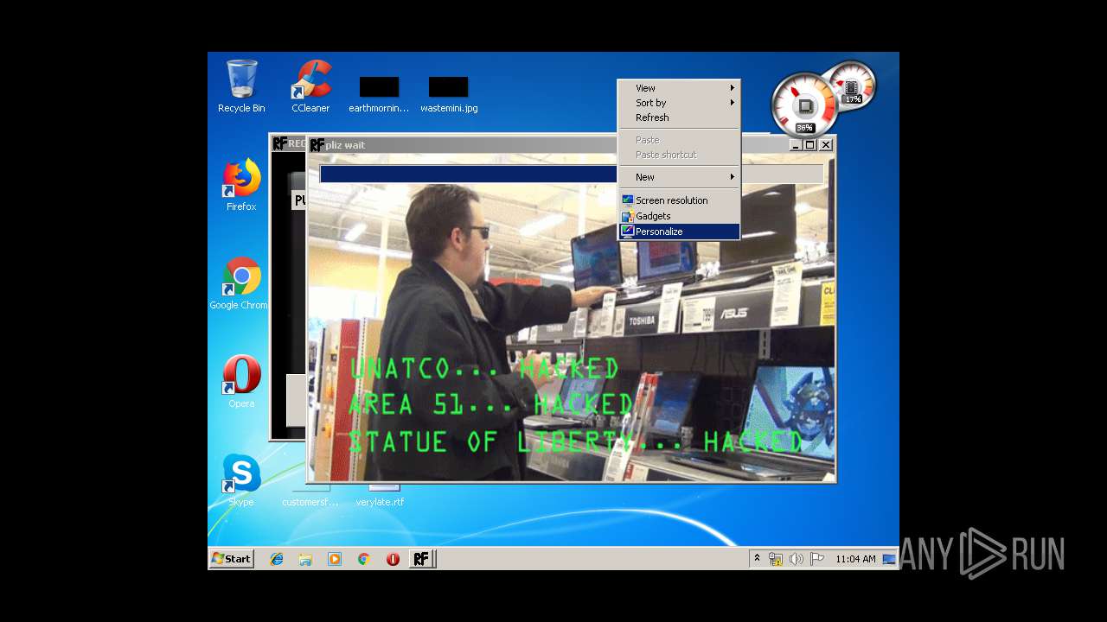The width and height of the screenshot is (1107, 622).
Task: Select the earthmornin... desktop file
Action: 379,94
